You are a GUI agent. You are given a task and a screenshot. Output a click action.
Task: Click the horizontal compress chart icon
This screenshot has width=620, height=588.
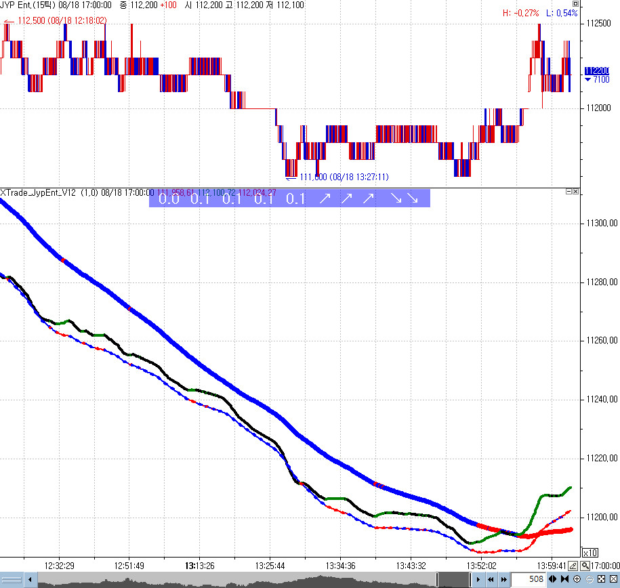[x=564, y=579]
